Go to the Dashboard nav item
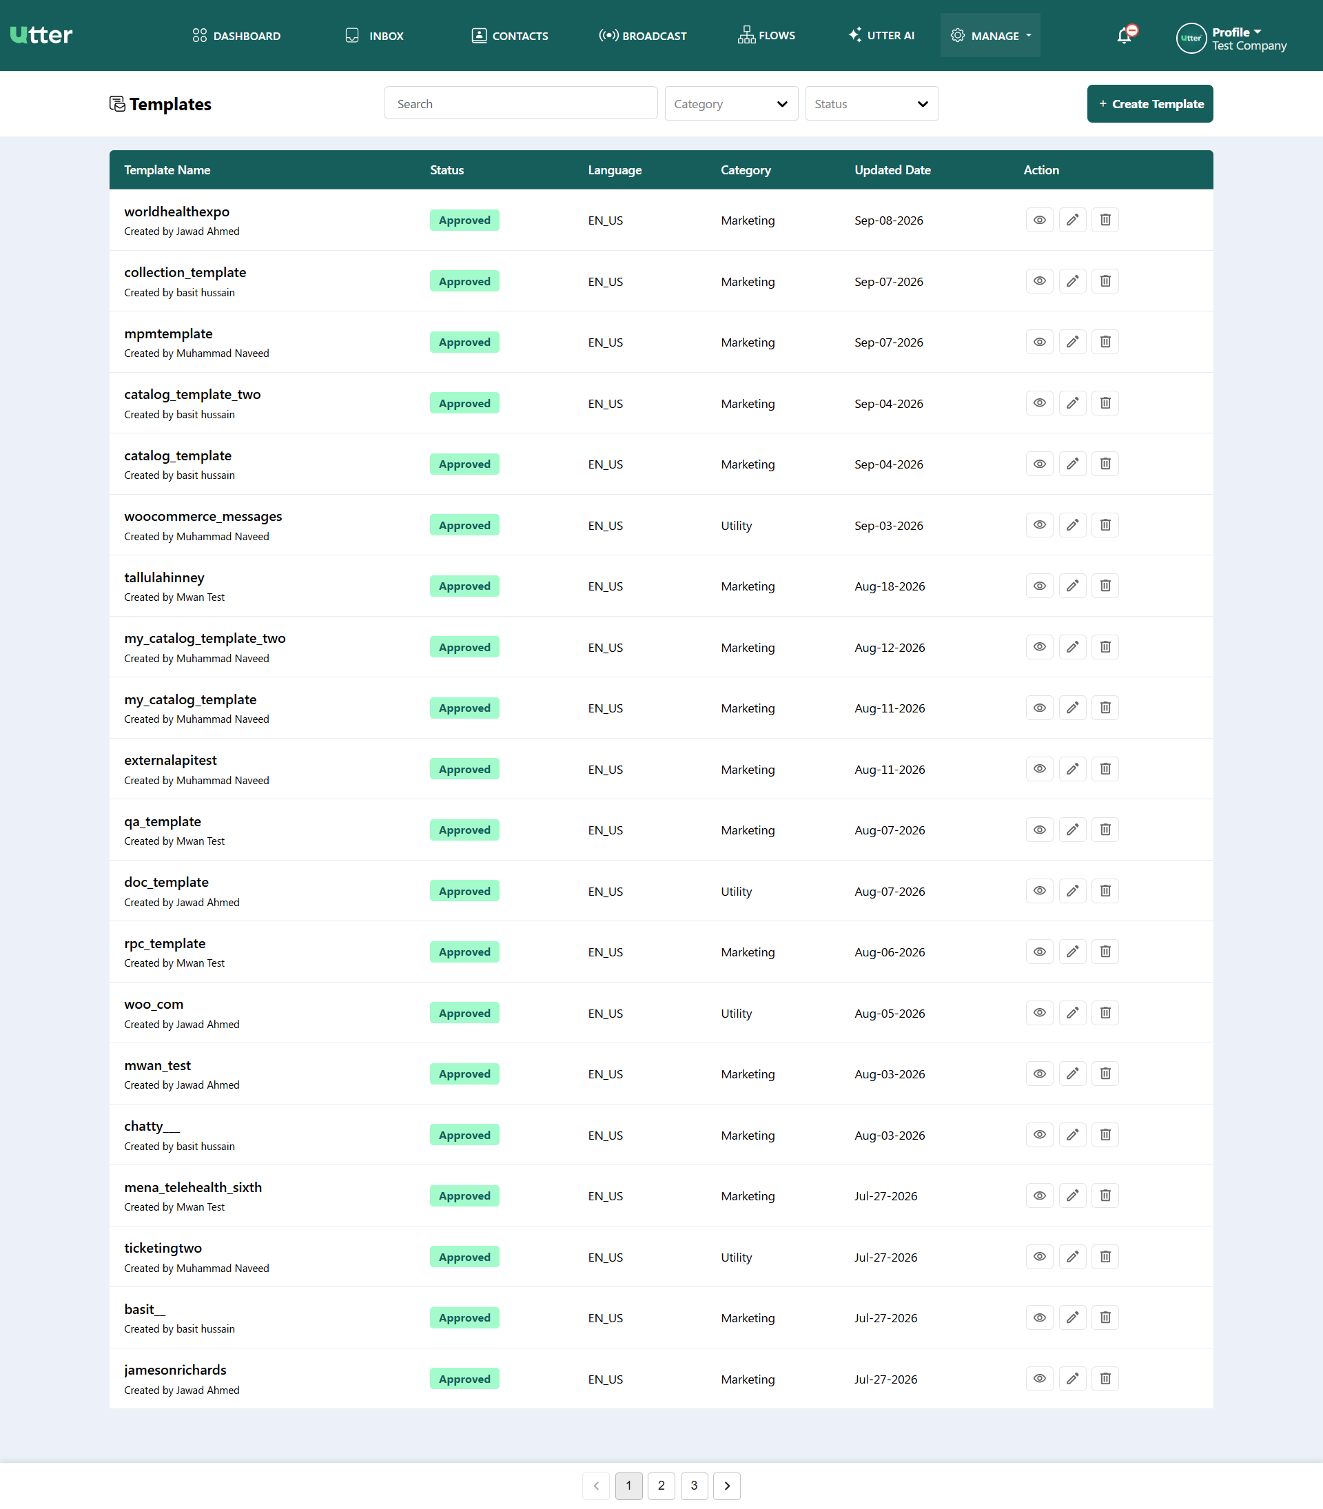The height and width of the screenshot is (1509, 1323). (236, 35)
